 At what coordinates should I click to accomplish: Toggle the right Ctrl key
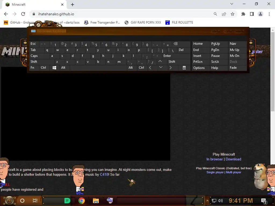[x=142, y=68]
